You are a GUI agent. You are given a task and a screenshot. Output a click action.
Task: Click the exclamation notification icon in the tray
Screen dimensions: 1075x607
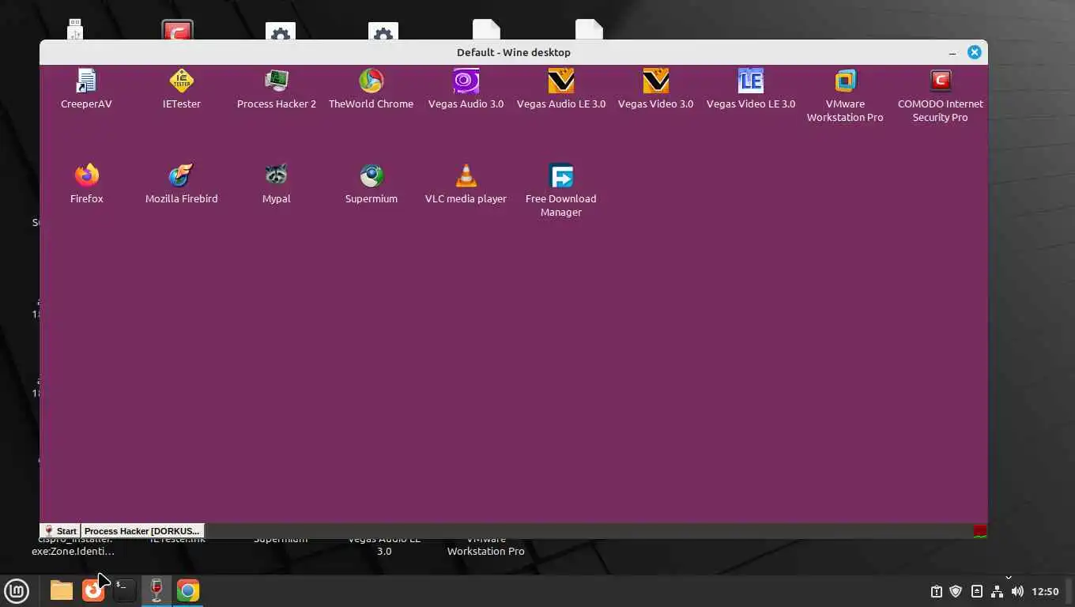coord(937,591)
